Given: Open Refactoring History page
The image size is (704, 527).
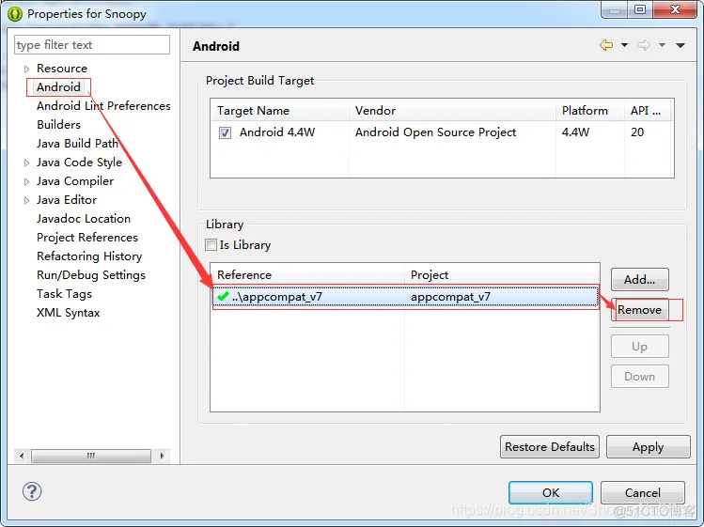Looking at the screenshot, I should [x=89, y=256].
